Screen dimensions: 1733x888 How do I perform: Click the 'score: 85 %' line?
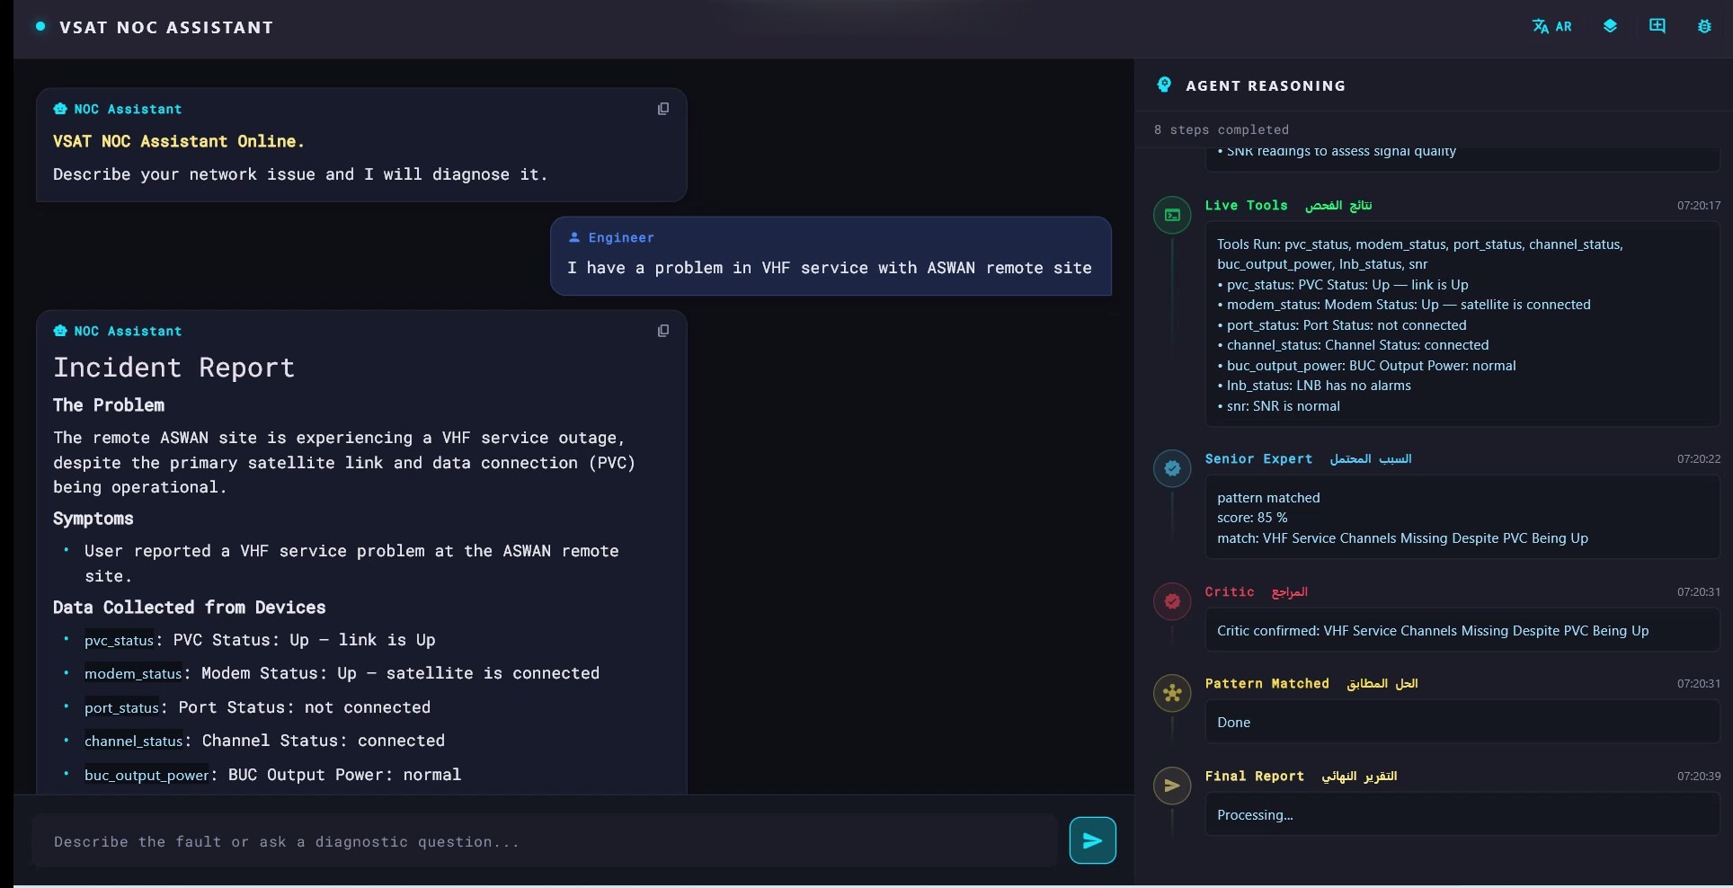click(1252, 518)
